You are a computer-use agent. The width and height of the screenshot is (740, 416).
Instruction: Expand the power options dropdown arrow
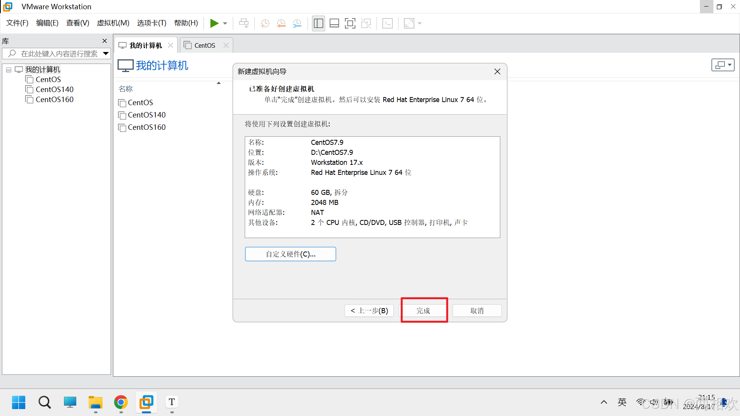[225, 23]
